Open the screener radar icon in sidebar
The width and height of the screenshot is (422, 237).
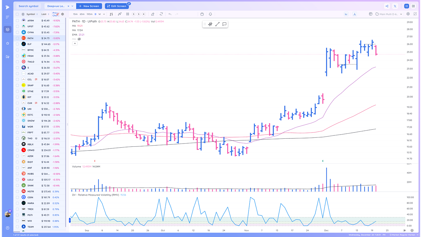pos(8,29)
